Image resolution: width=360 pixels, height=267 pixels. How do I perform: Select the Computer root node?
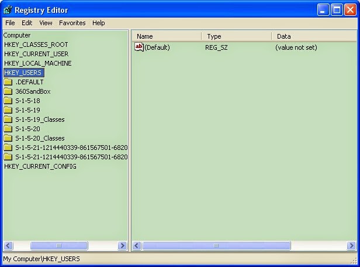coord(17,35)
